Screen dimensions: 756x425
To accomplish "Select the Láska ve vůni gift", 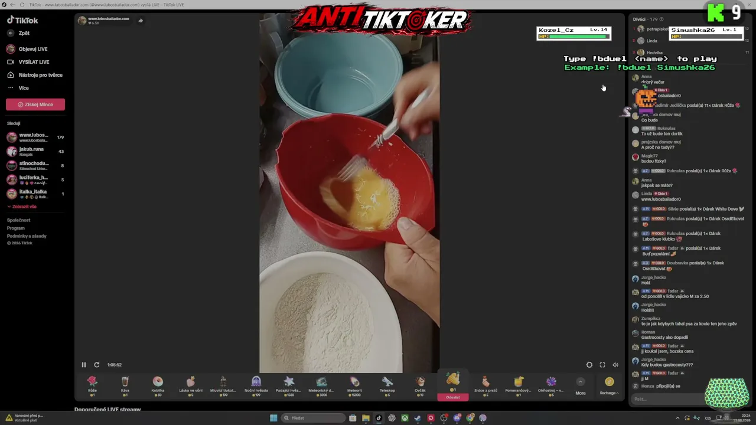I will click(190, 386).
